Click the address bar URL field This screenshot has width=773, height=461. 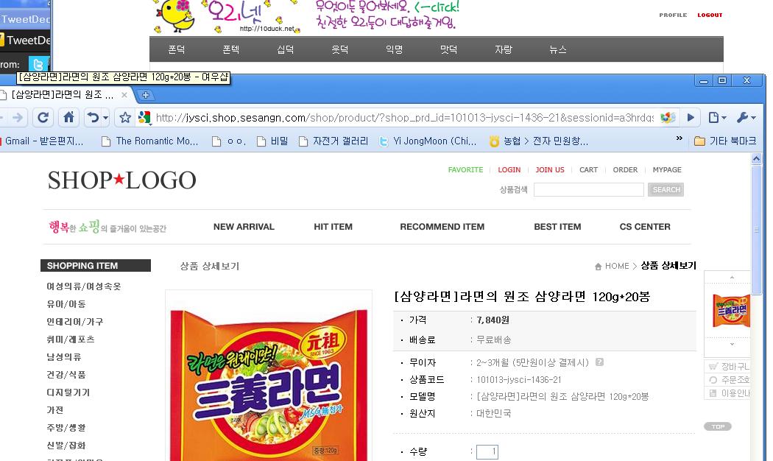tap(404, 117)
